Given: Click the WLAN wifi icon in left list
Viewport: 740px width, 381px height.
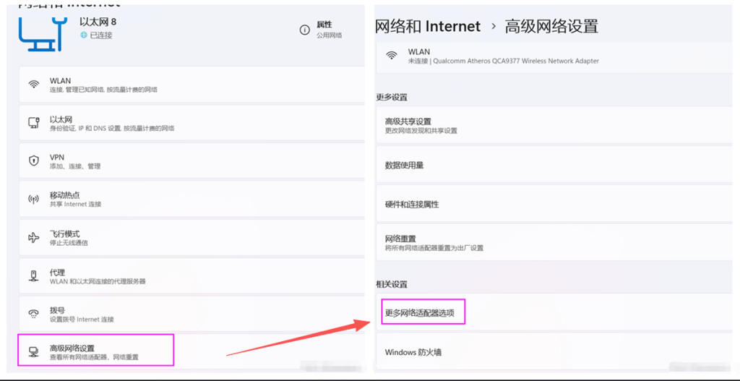Looking at the screenshot, I should point(33,85).
